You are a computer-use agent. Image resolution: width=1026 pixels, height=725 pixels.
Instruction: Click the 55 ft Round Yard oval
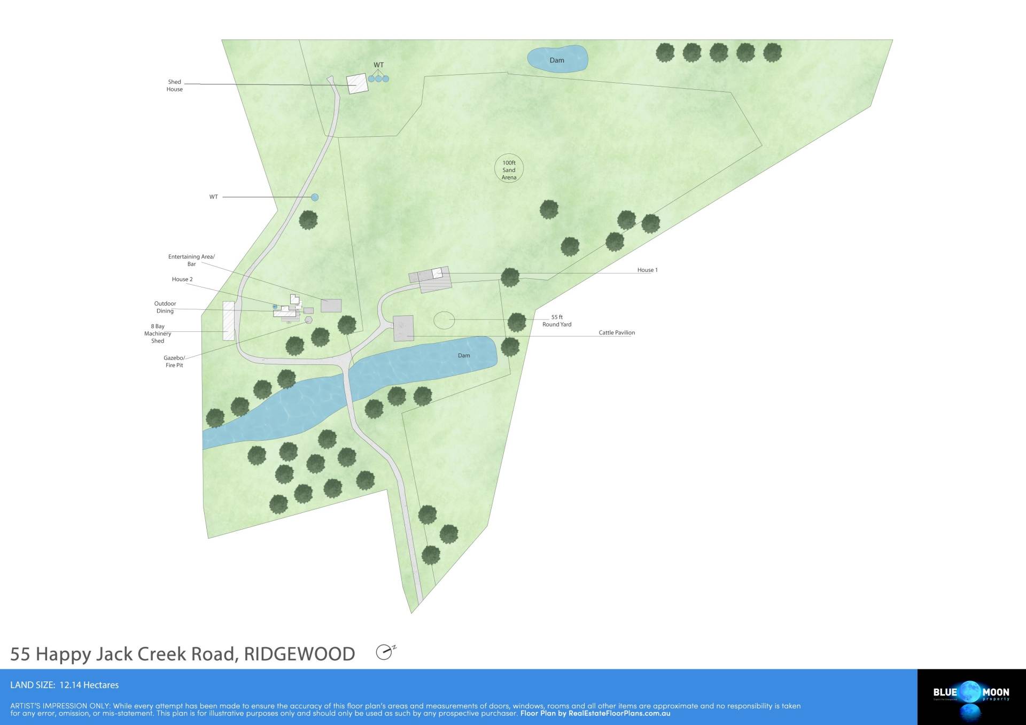point(444,320)
